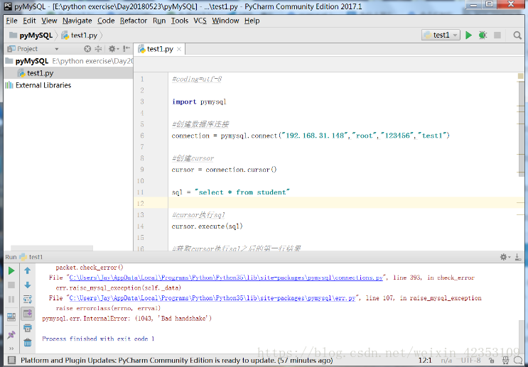
Task: Click n/a line separator indicator
Action: [x=446, y=361]
